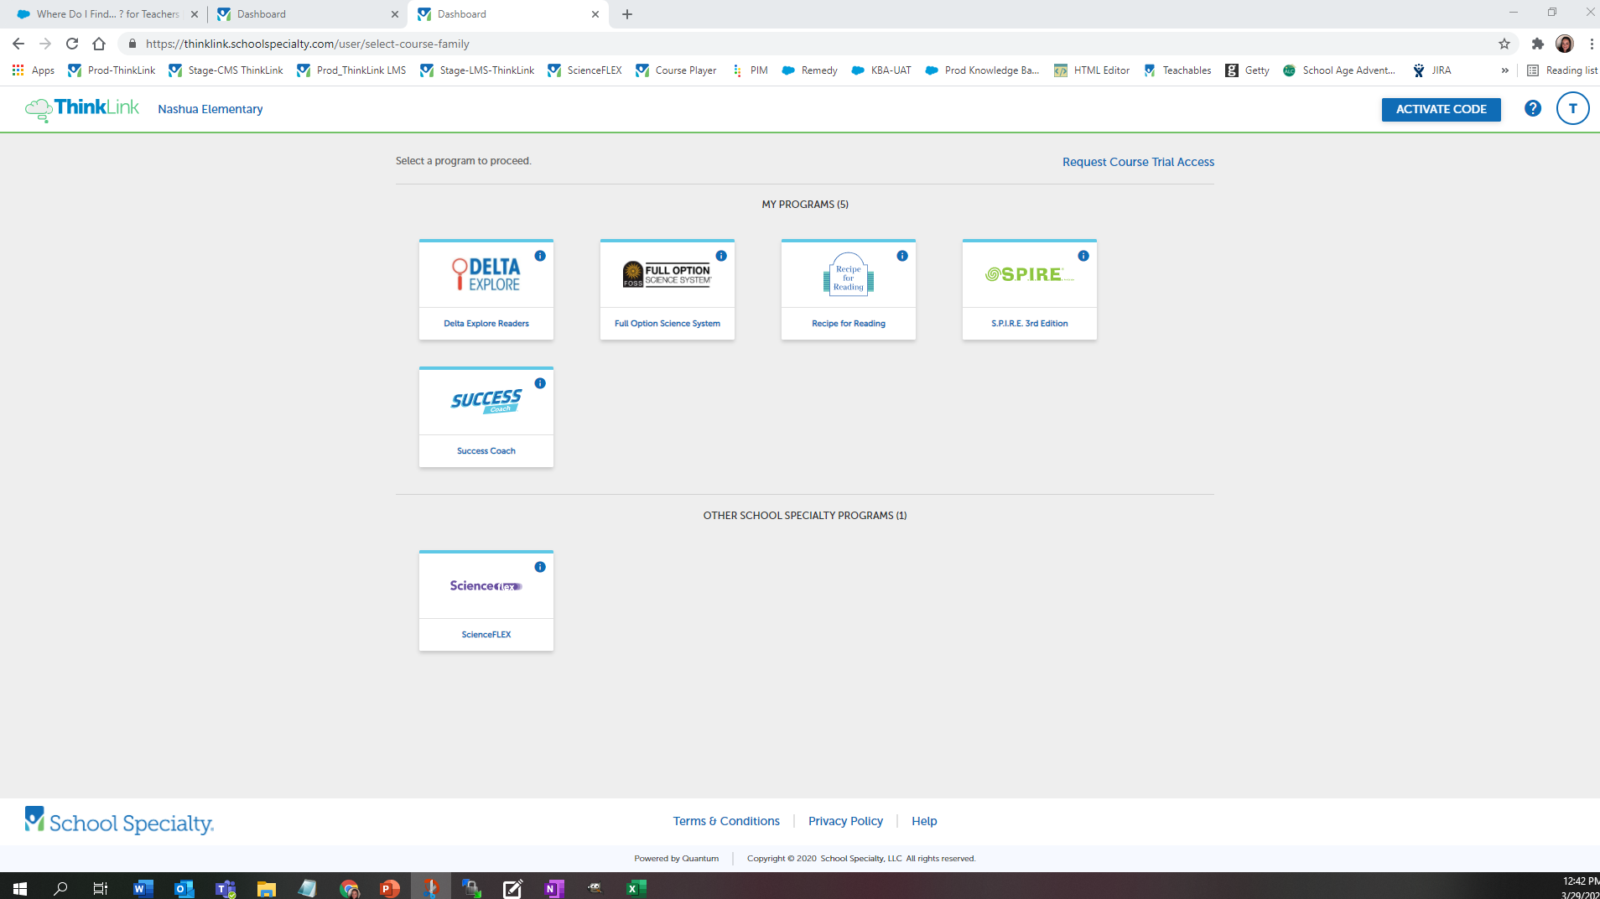Click the School Specialty footer logo

[119, 821]
